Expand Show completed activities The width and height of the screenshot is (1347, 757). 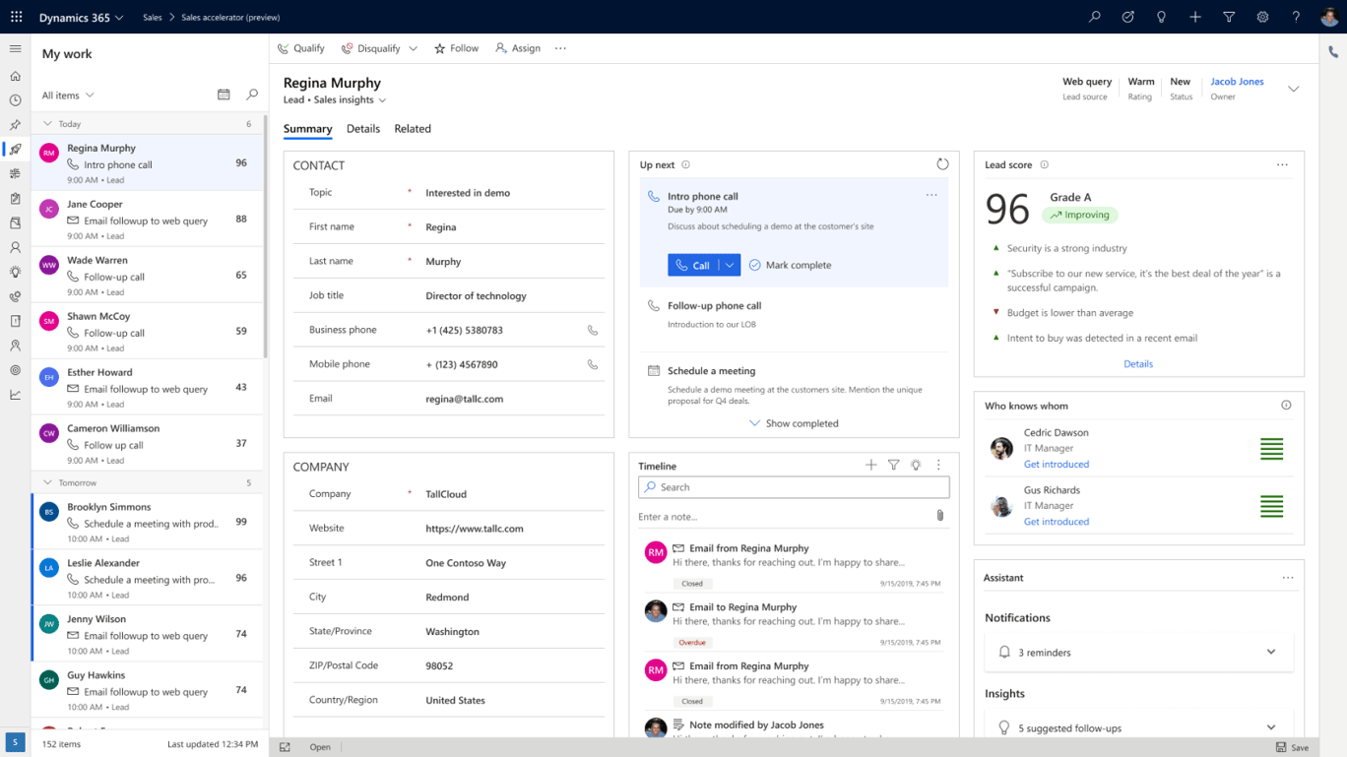click(794, 423)
